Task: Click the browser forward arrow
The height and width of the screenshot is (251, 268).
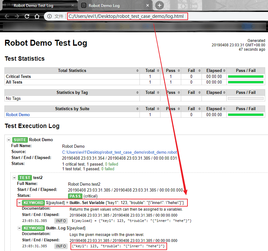Action: 17,16
